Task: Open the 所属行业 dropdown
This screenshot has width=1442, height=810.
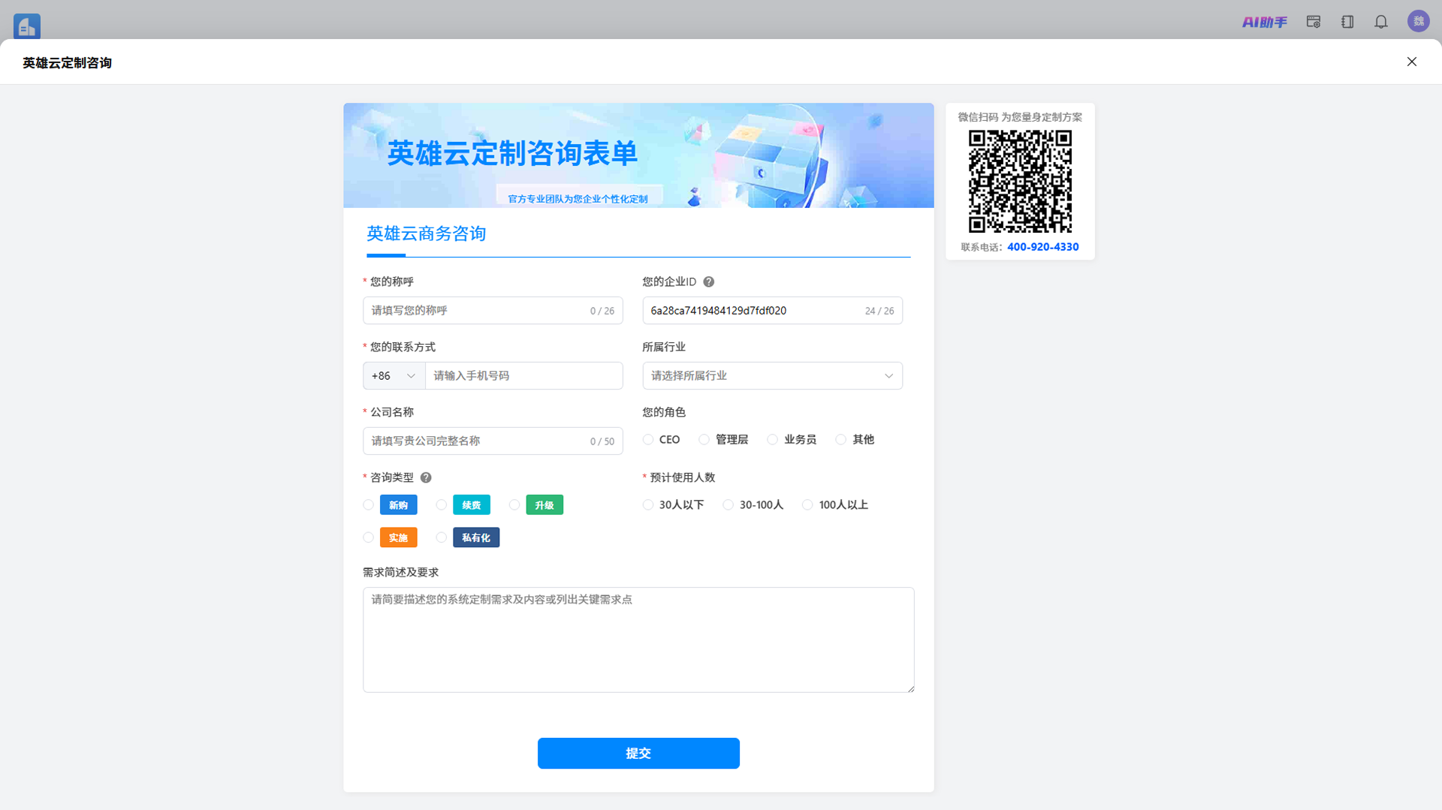Action: coord(772,375)
